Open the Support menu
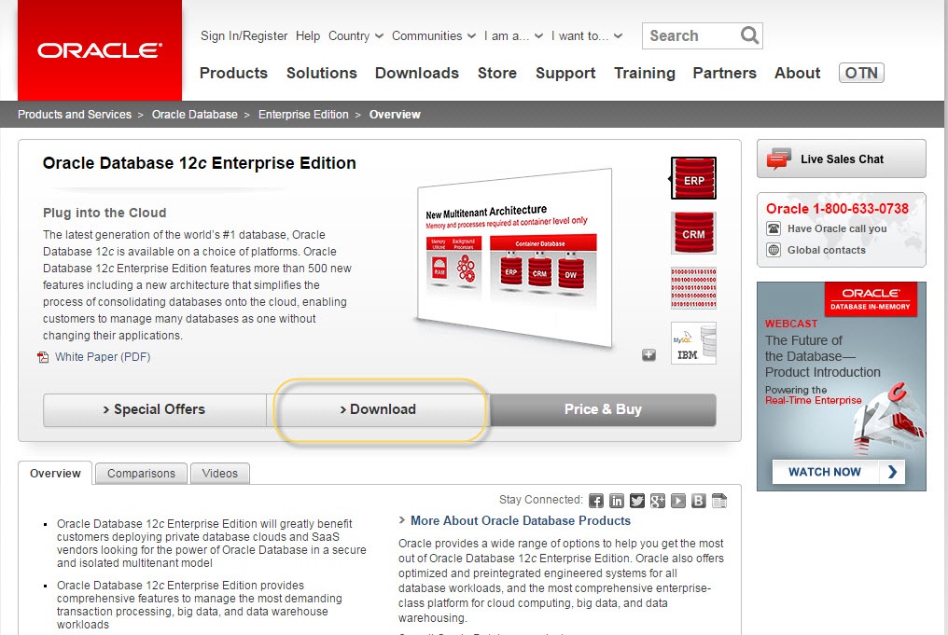The image size is (948, 635). 565,73
